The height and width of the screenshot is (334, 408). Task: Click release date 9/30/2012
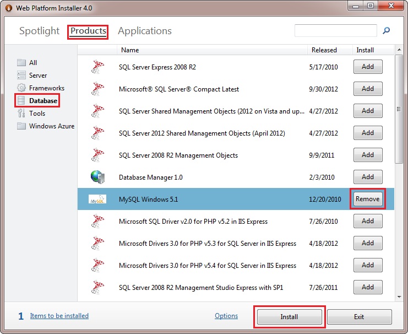coord(323,89)
